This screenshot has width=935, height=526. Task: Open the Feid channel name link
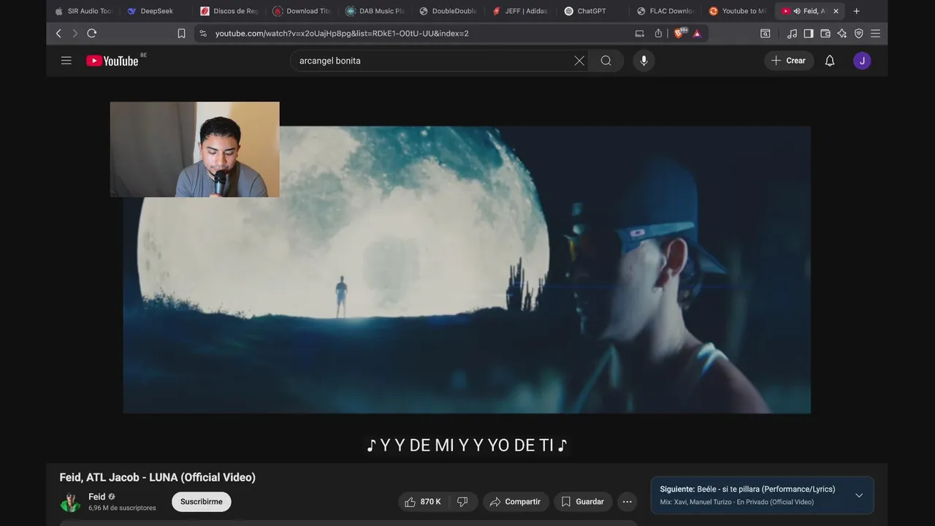tap(96, 497)
